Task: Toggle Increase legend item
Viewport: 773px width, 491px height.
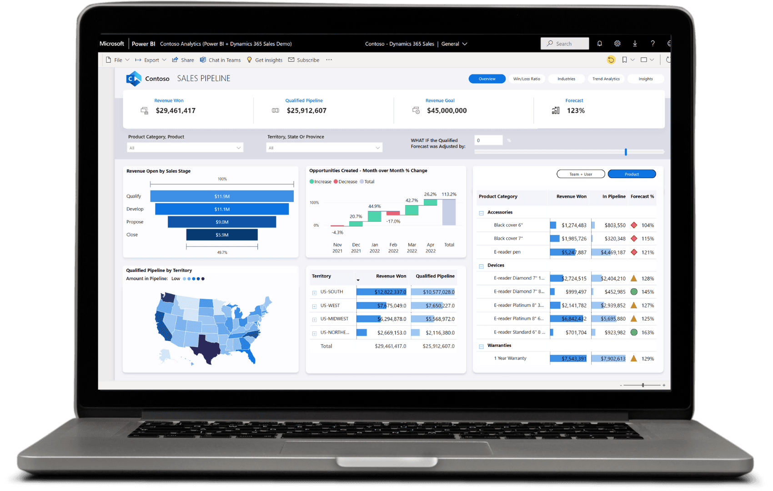Action: (321, 182)
